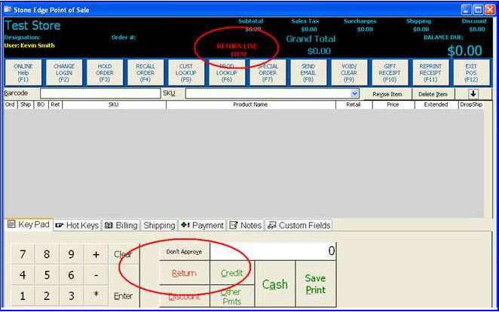Click the blue down-arrow button beside Delete Item
499x312 pixels.
coord(473,94)
